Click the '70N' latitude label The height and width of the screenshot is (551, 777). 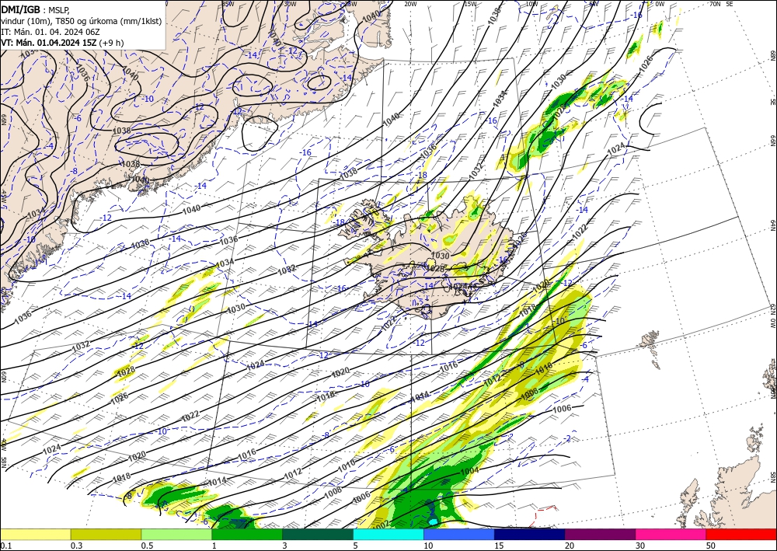click(x=714, y=4)
